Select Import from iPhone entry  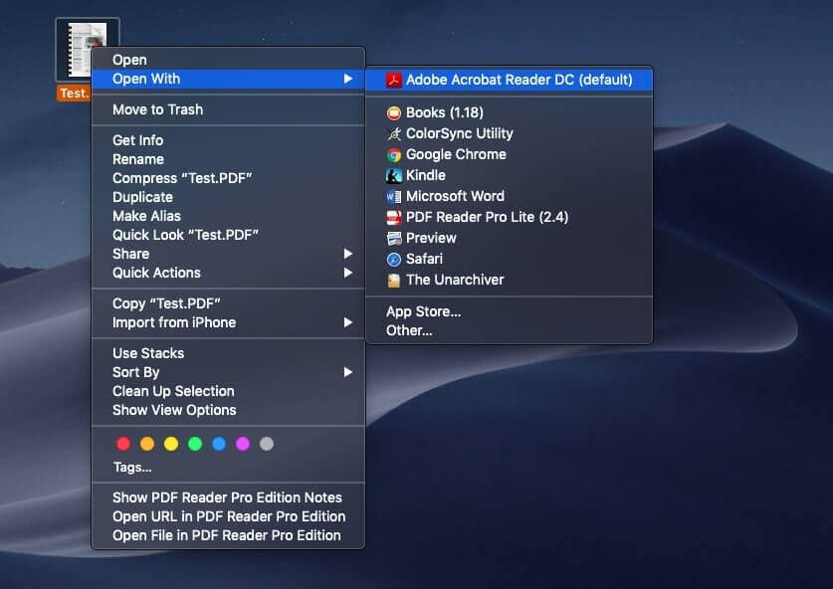(229, 322)
